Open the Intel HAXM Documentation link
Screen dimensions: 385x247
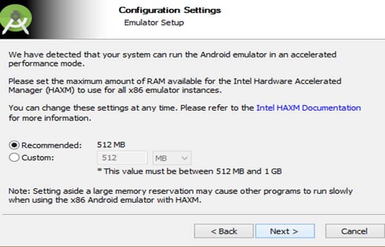pos(309,108)
